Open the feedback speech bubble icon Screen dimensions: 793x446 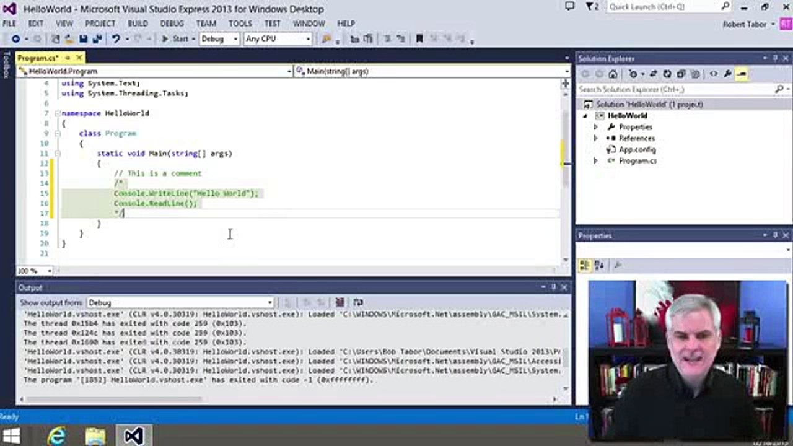569,6
